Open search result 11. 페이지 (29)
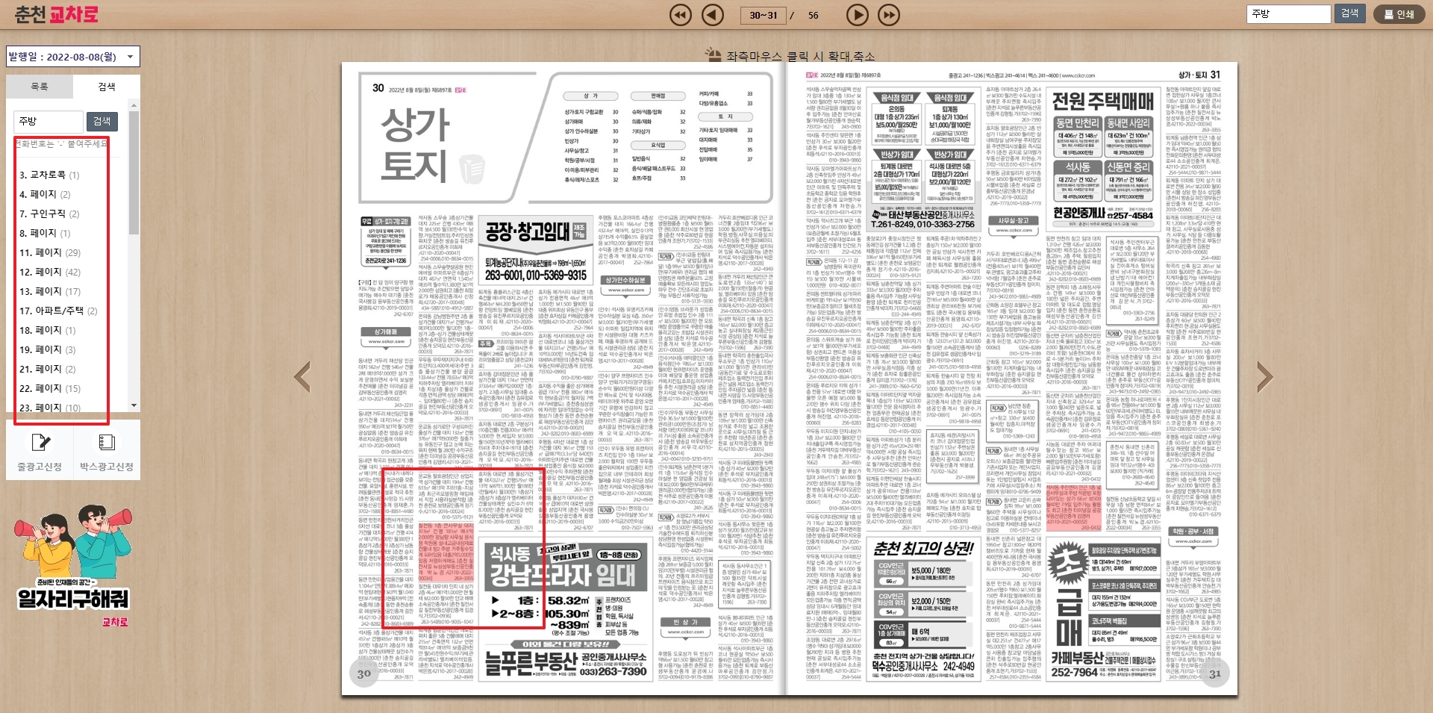This screenshot has height=713, width=1433. click(47, 252)
